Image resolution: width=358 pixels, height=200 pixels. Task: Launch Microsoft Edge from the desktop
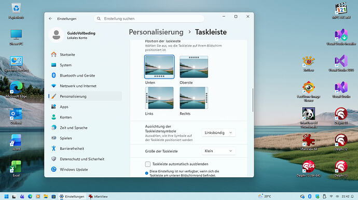(x=16, y=89)
